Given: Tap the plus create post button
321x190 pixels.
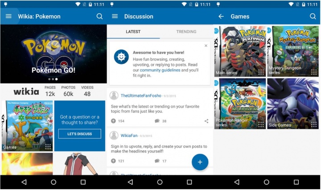Looking at the screenshot, I should (200, 162).
